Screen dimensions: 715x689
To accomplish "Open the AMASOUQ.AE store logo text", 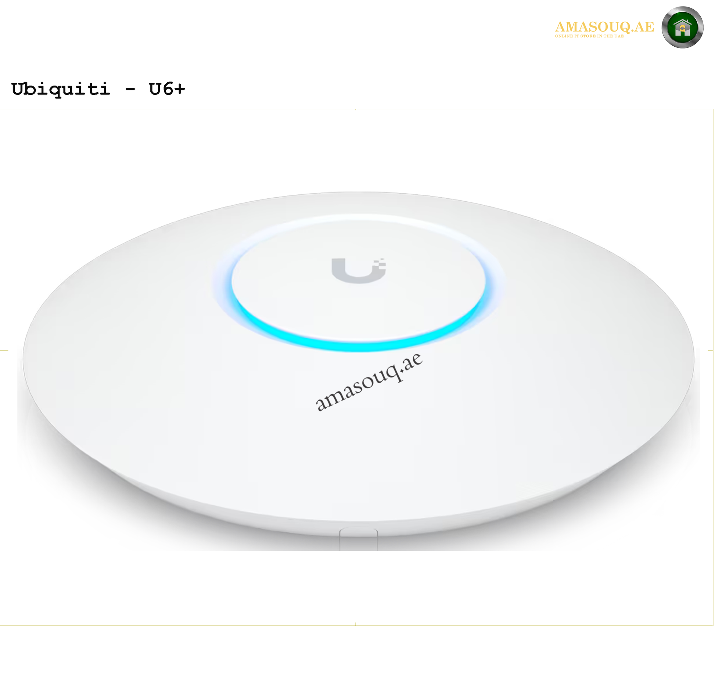I will tap(604, 27).
